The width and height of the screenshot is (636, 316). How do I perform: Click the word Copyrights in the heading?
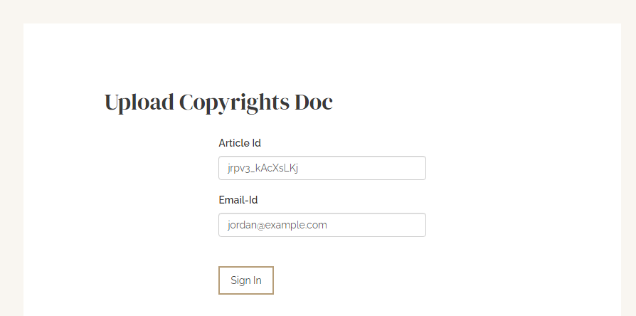point(234,103)
